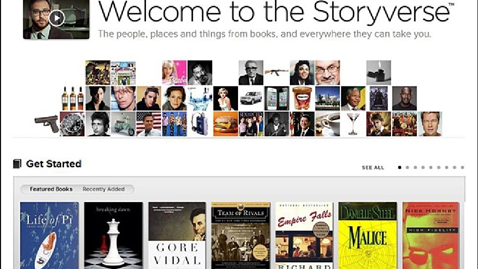
Task: Click the SEE ALL link
Action: [x=373, y=168]
